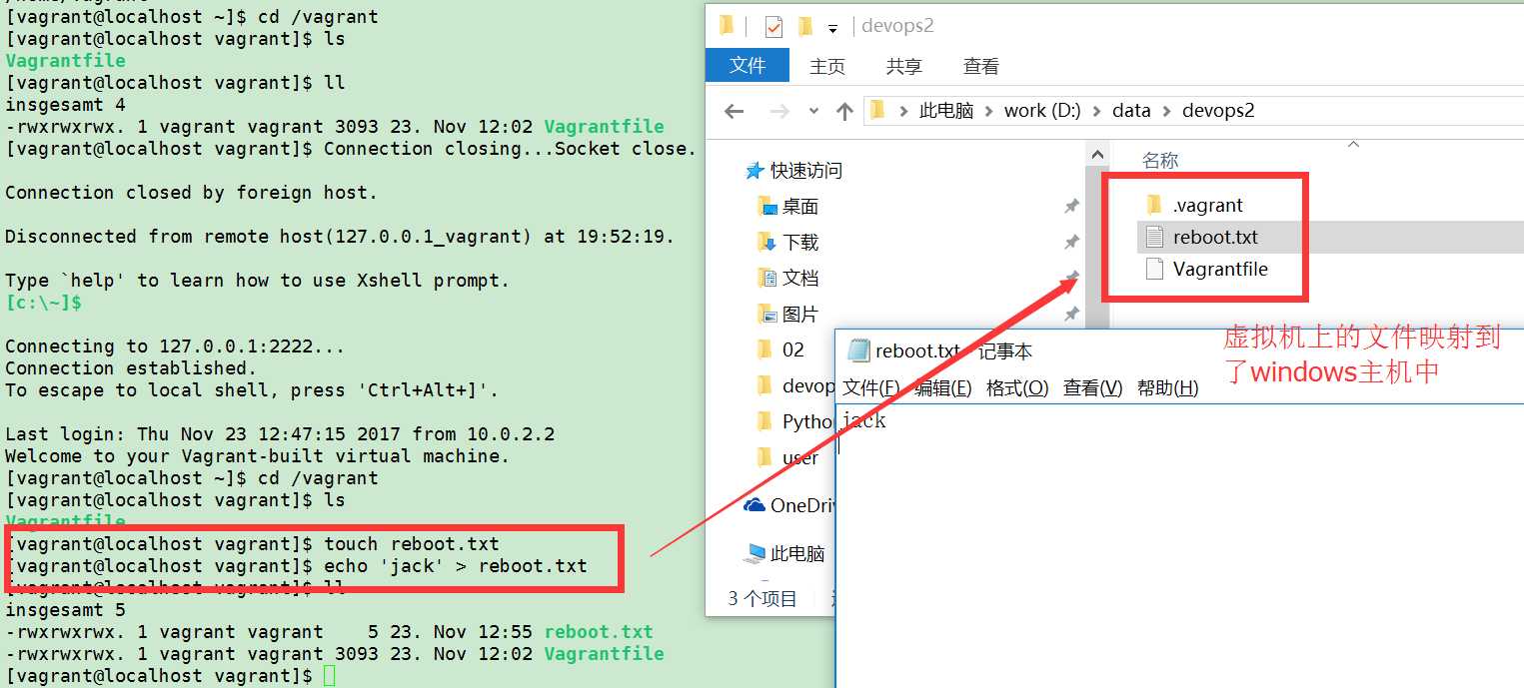Select work (D:) in the address breadcrumb
The image size is (1524, 688).
coord(1042,111)
